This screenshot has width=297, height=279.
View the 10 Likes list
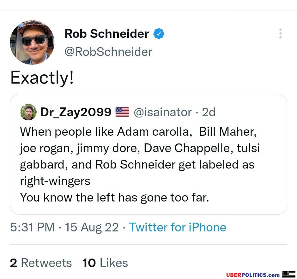click(105, 263)
